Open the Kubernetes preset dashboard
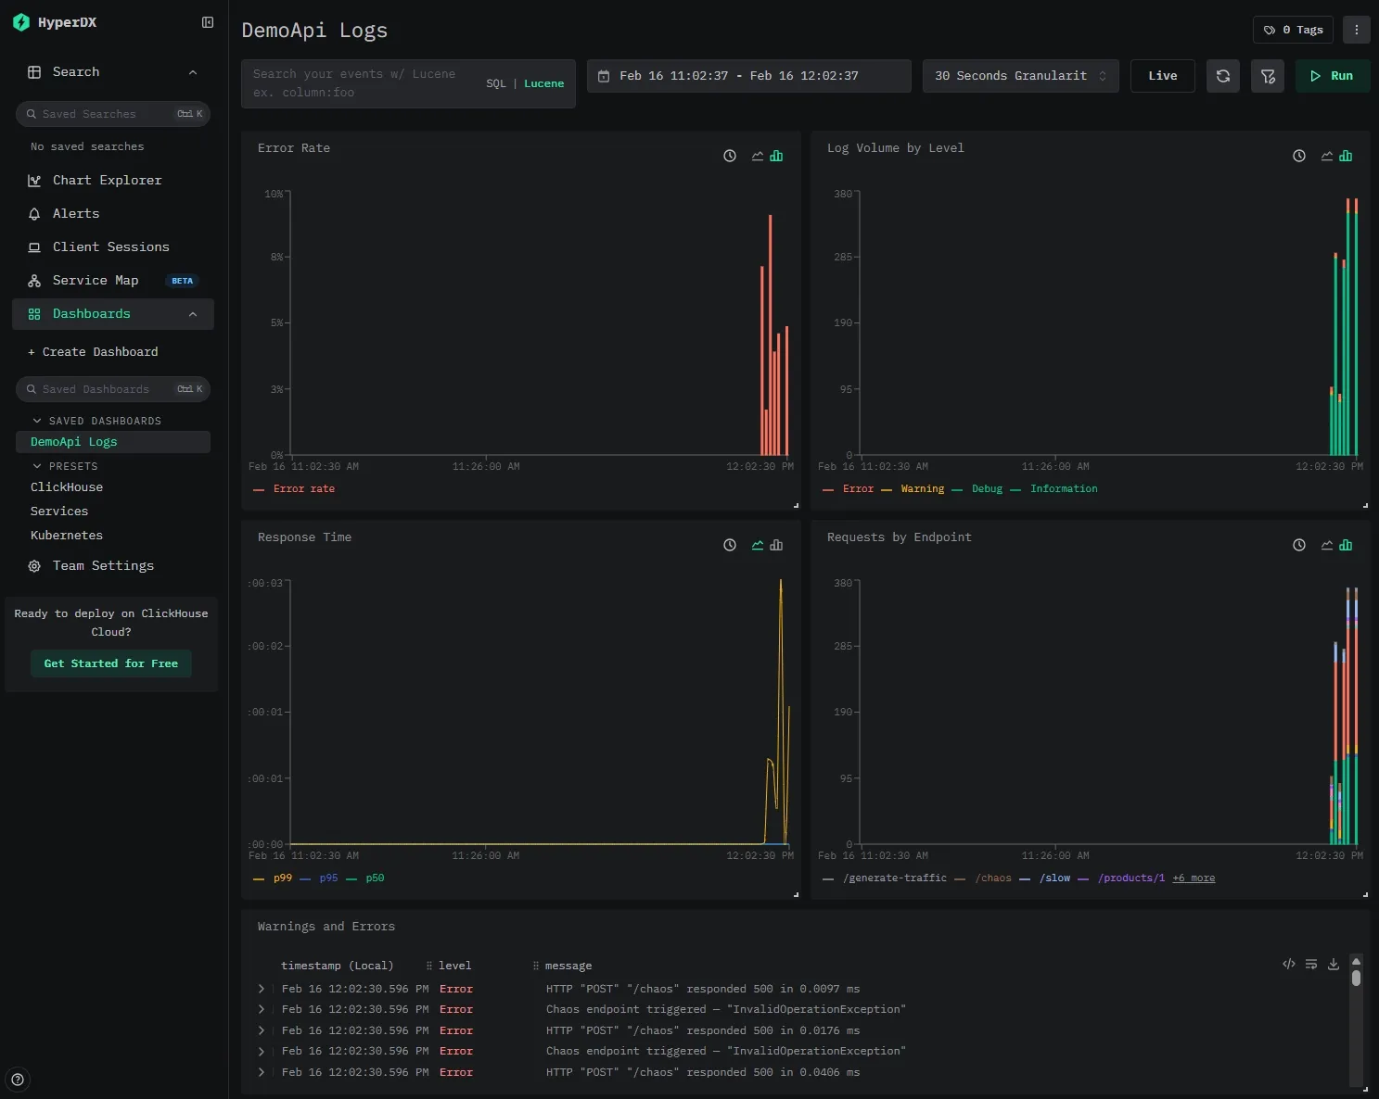The image size is (1379, 1099). click(x=67, y=536)
